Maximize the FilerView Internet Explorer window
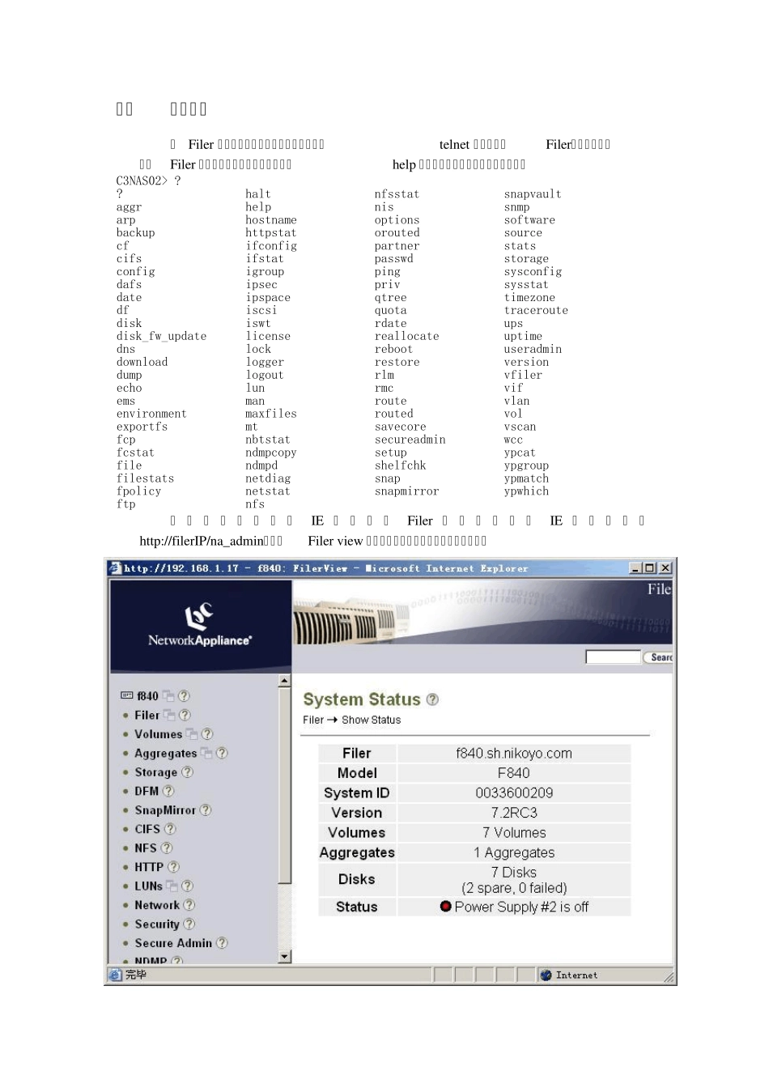Screen dimensions: 769x1088 click(650, 568)
